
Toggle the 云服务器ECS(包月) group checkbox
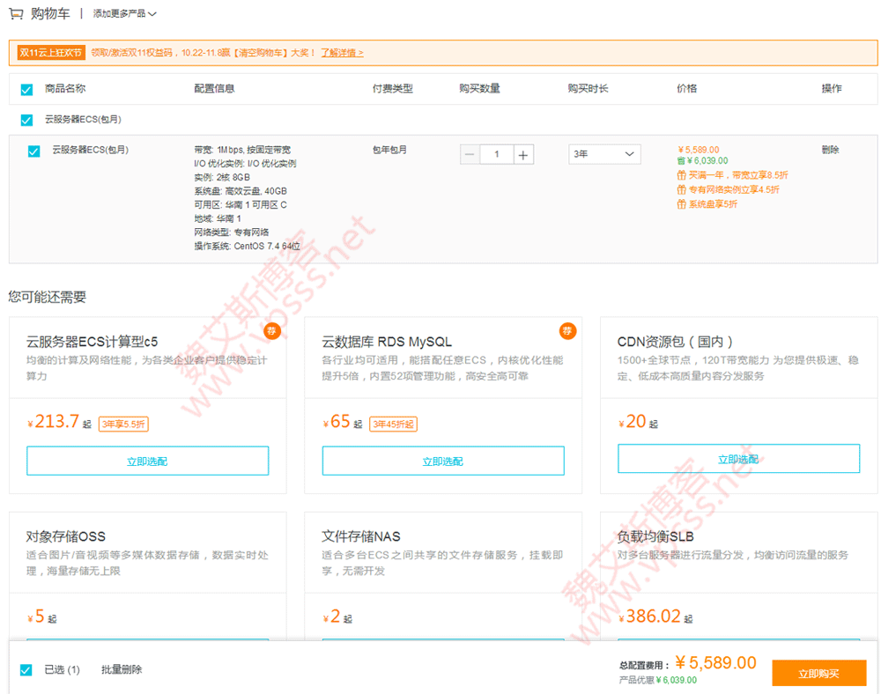26,120
